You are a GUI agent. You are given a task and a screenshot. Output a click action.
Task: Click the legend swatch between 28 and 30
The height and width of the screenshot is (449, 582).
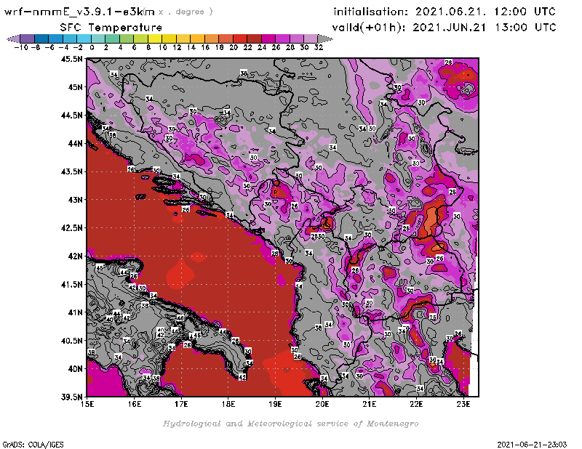(297, 39)
